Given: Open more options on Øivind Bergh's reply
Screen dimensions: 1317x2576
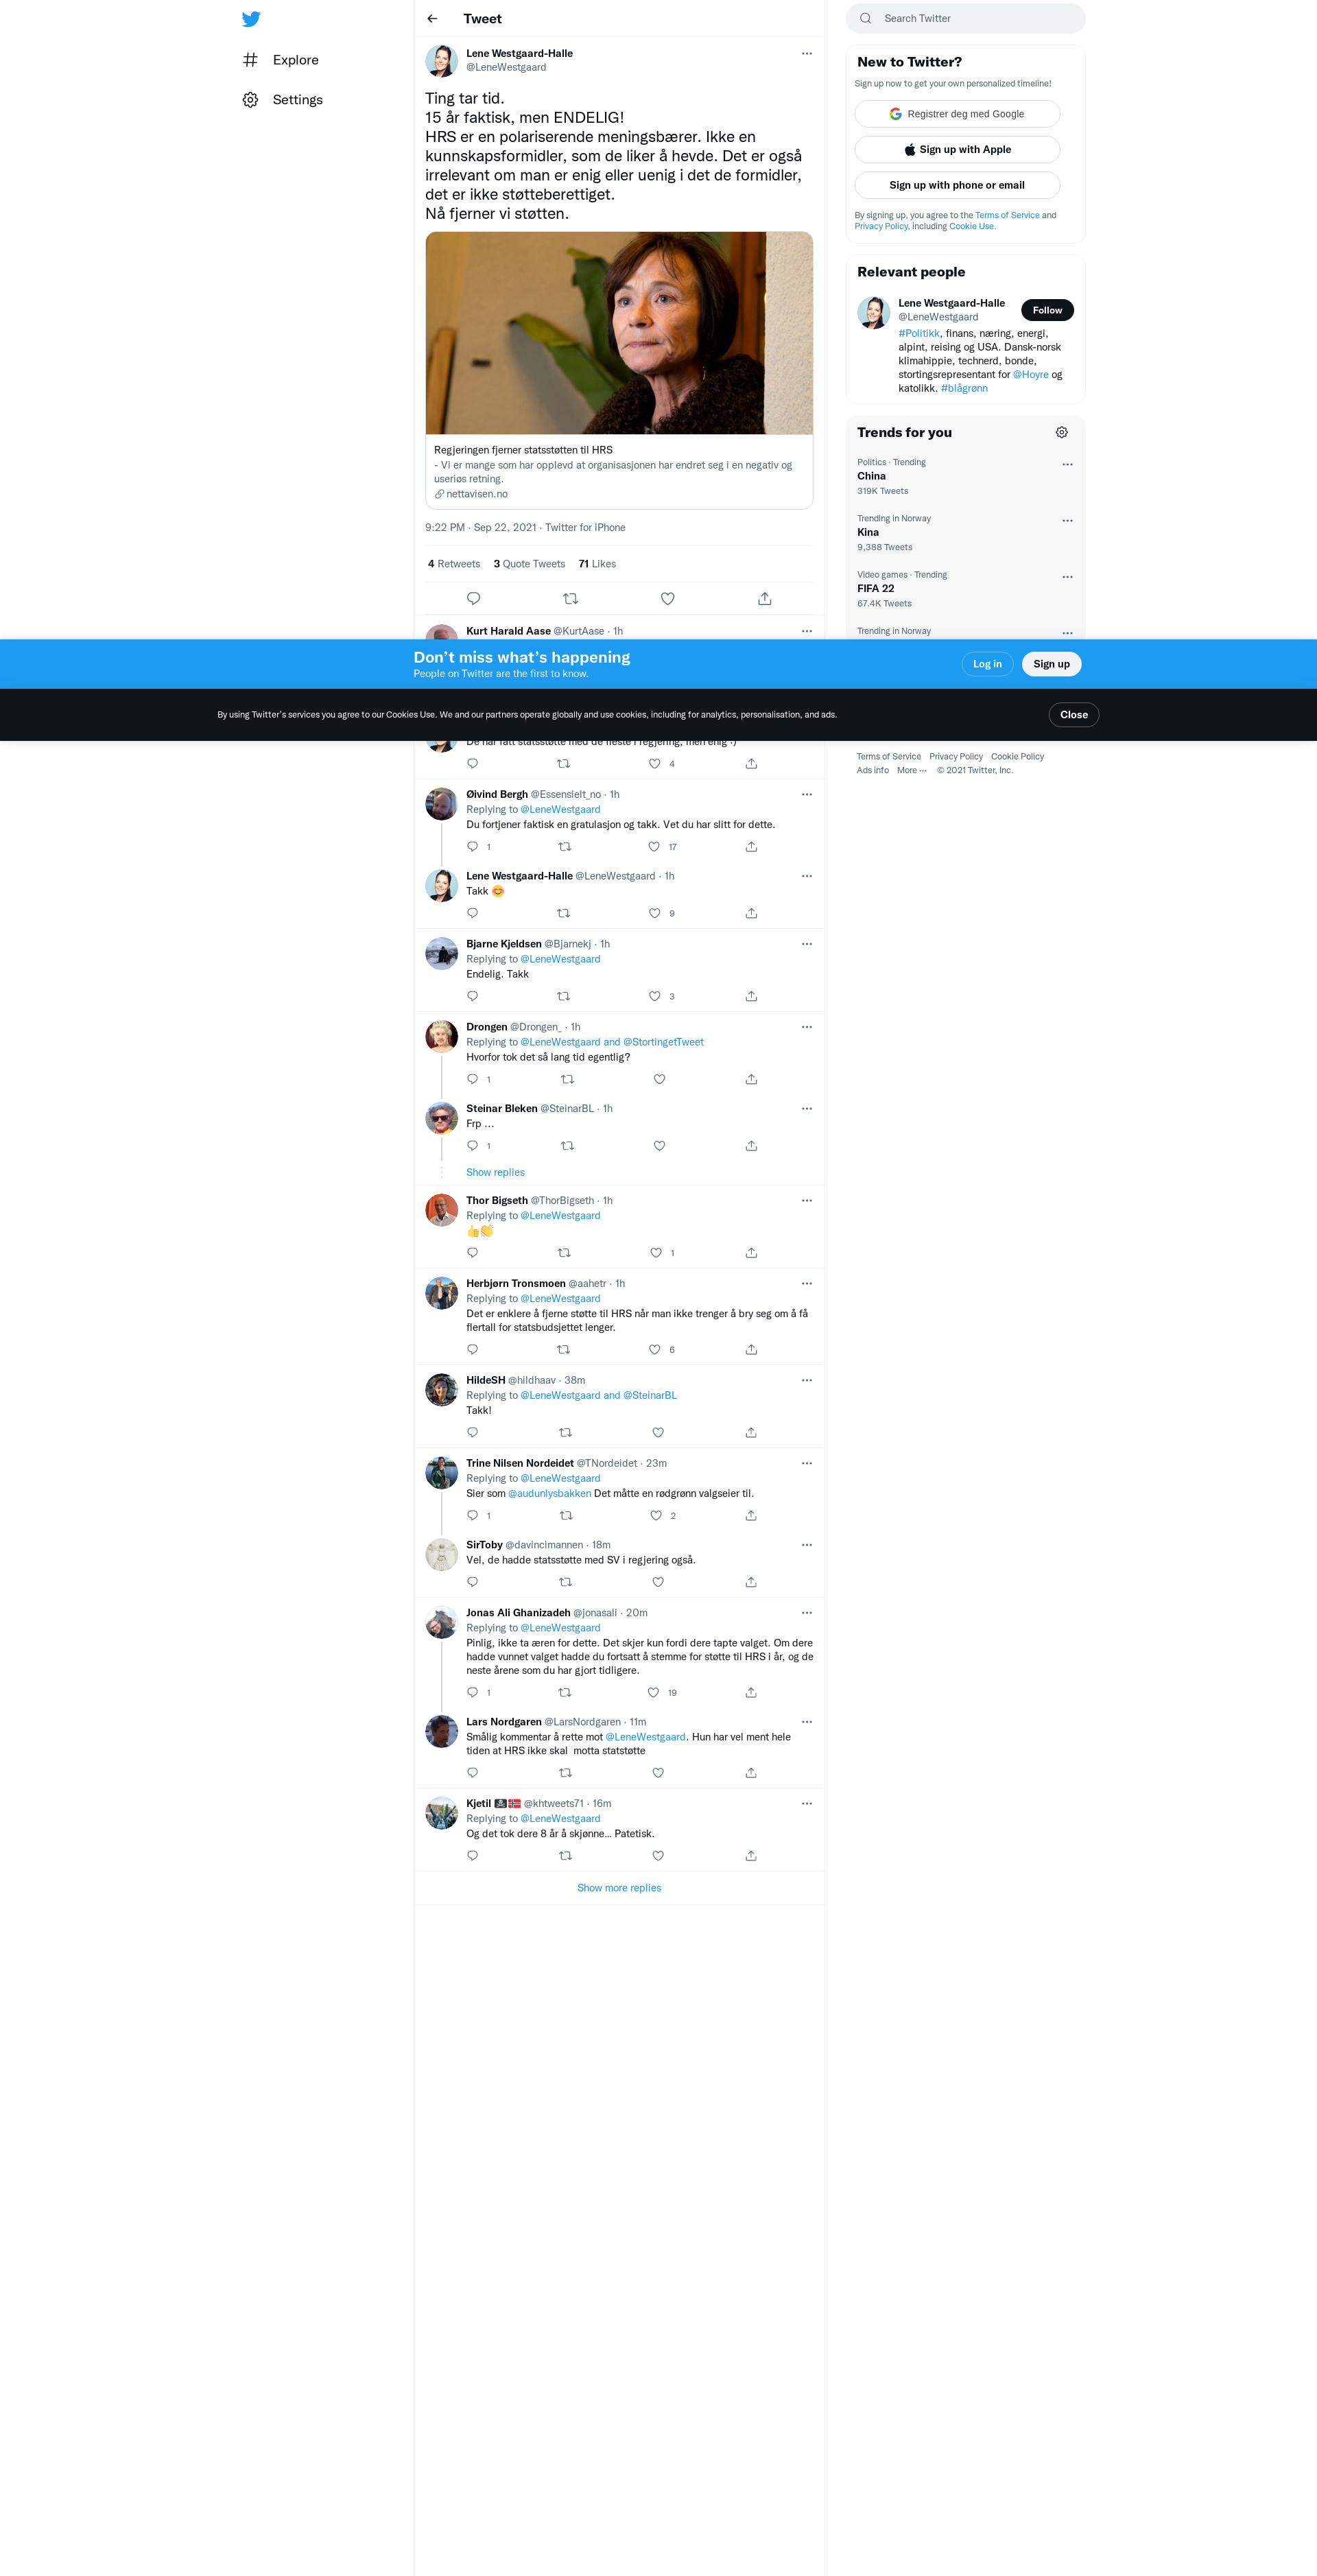Looking at the screenshot, I should tap(807, 795).
